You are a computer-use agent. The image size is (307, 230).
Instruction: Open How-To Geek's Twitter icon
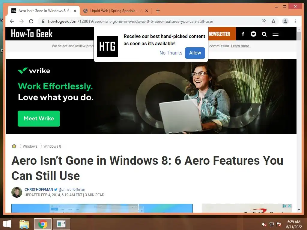253,34
